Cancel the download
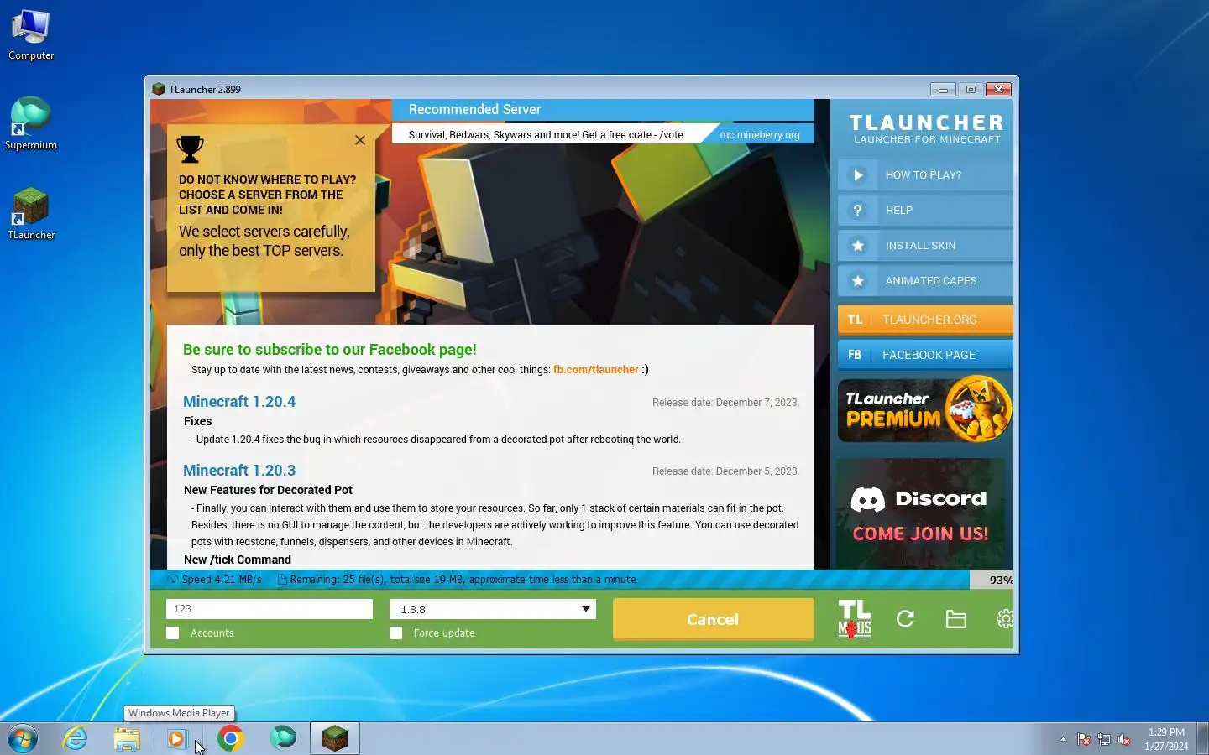This screenshot has width=1209, height=755. (714, 619)
